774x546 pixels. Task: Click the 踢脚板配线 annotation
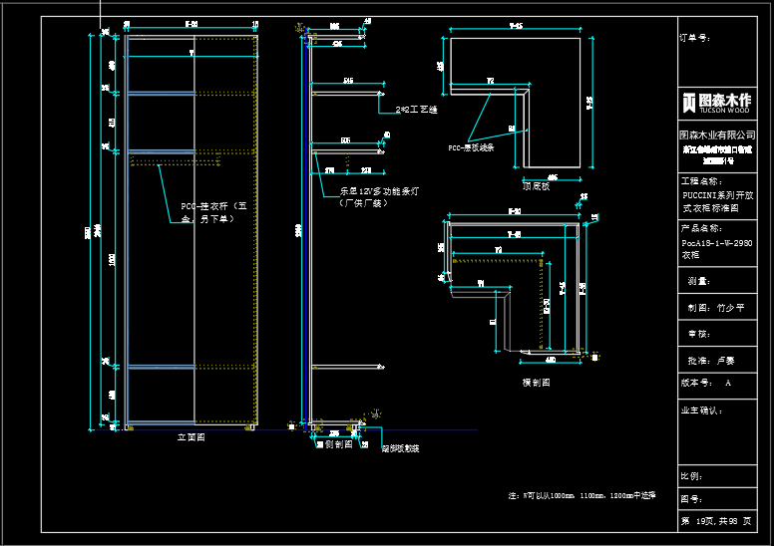tap(400, 448)
